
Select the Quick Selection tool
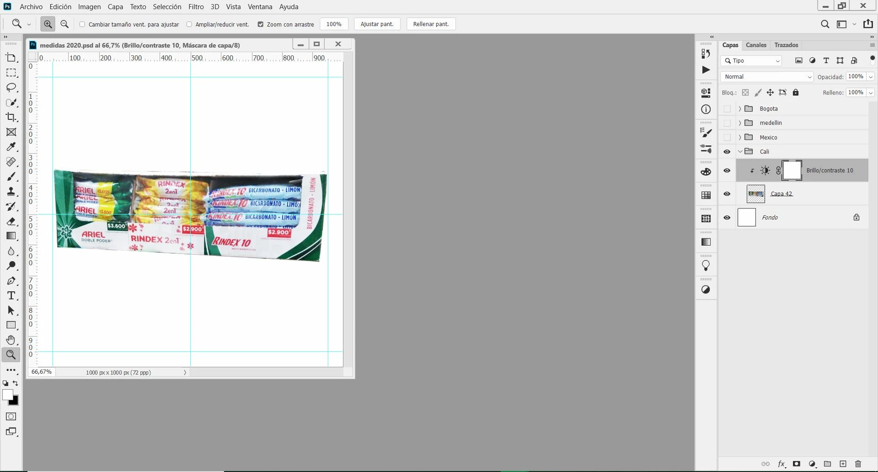[11, 102]
